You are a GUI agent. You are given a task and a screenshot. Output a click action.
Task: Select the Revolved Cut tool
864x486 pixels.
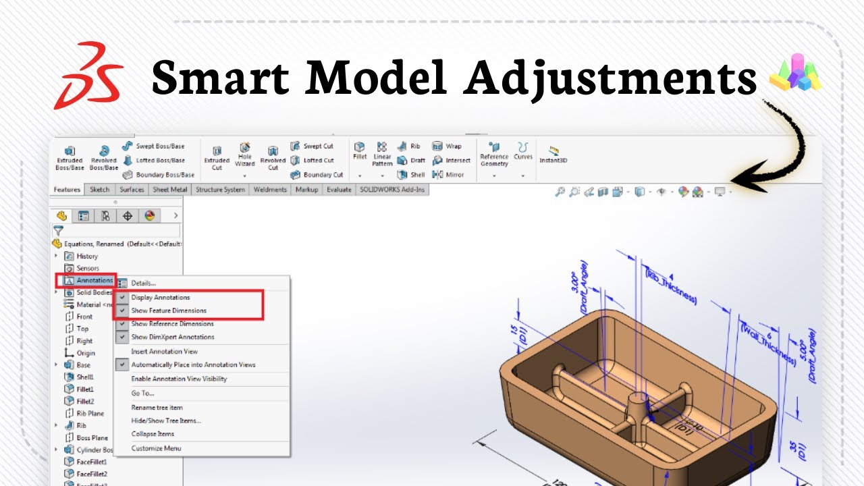tap(273, 158)
